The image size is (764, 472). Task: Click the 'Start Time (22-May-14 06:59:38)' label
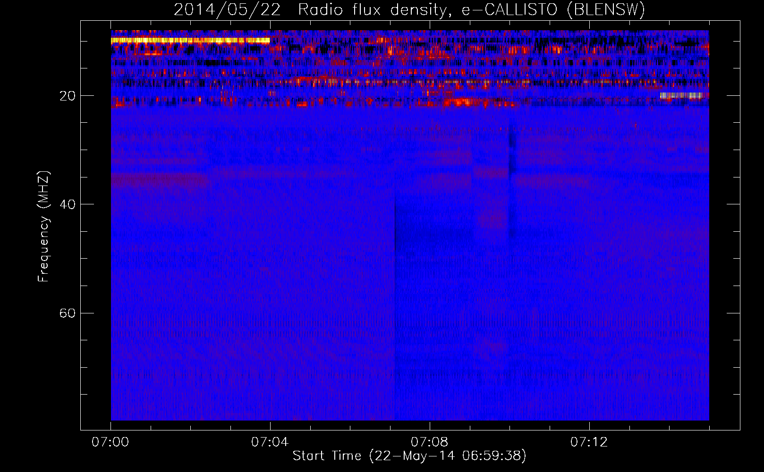(x=409, y=455)
